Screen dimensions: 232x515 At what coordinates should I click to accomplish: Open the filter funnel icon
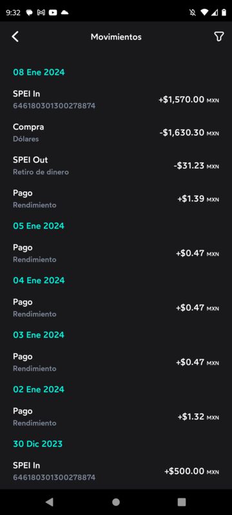coord(219,37)
